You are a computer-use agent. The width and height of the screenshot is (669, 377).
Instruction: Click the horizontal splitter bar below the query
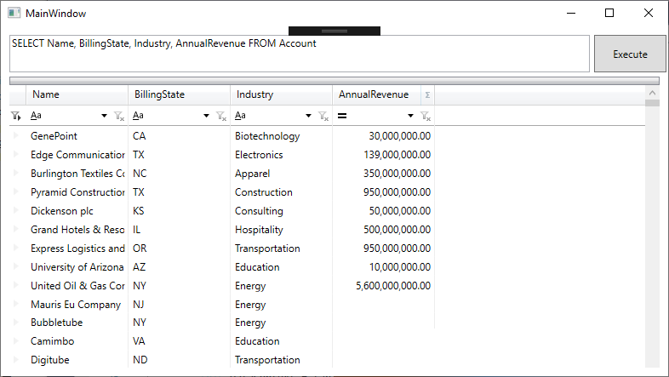click(x=334, y=80)
